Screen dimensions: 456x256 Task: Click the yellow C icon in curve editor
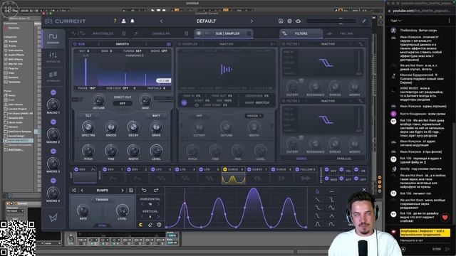(x=141, y=225)
